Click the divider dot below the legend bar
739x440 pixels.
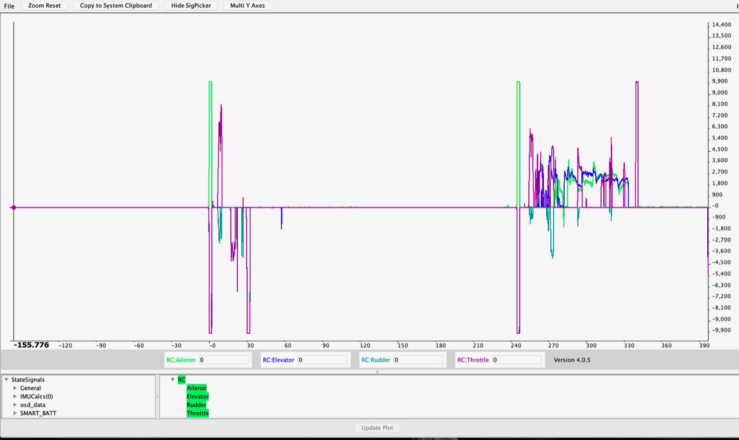click(x=378, y=372)
